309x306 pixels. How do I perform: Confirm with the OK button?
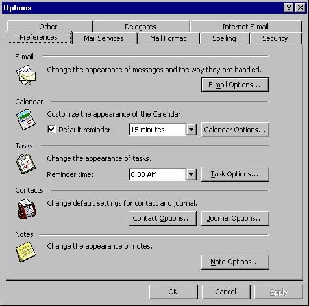point(173,292)
